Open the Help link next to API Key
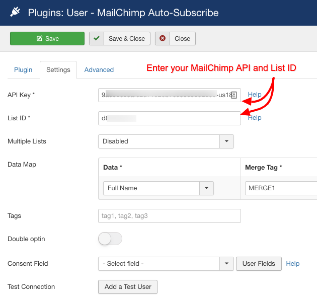The image size is (317, 302). pos(255,95)
